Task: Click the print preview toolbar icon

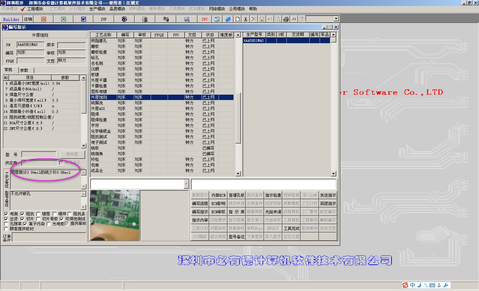Action: 278,19
